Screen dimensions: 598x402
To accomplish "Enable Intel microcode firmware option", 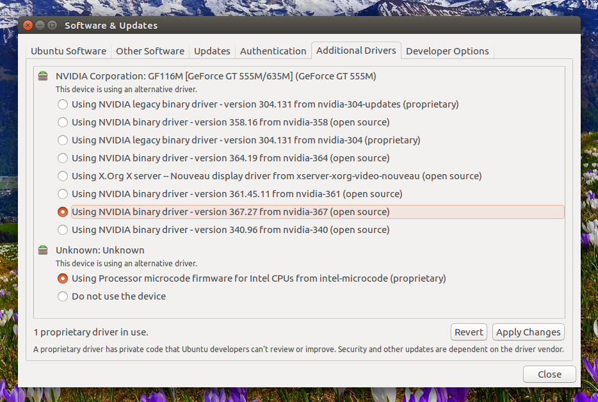I will [63, 278].
